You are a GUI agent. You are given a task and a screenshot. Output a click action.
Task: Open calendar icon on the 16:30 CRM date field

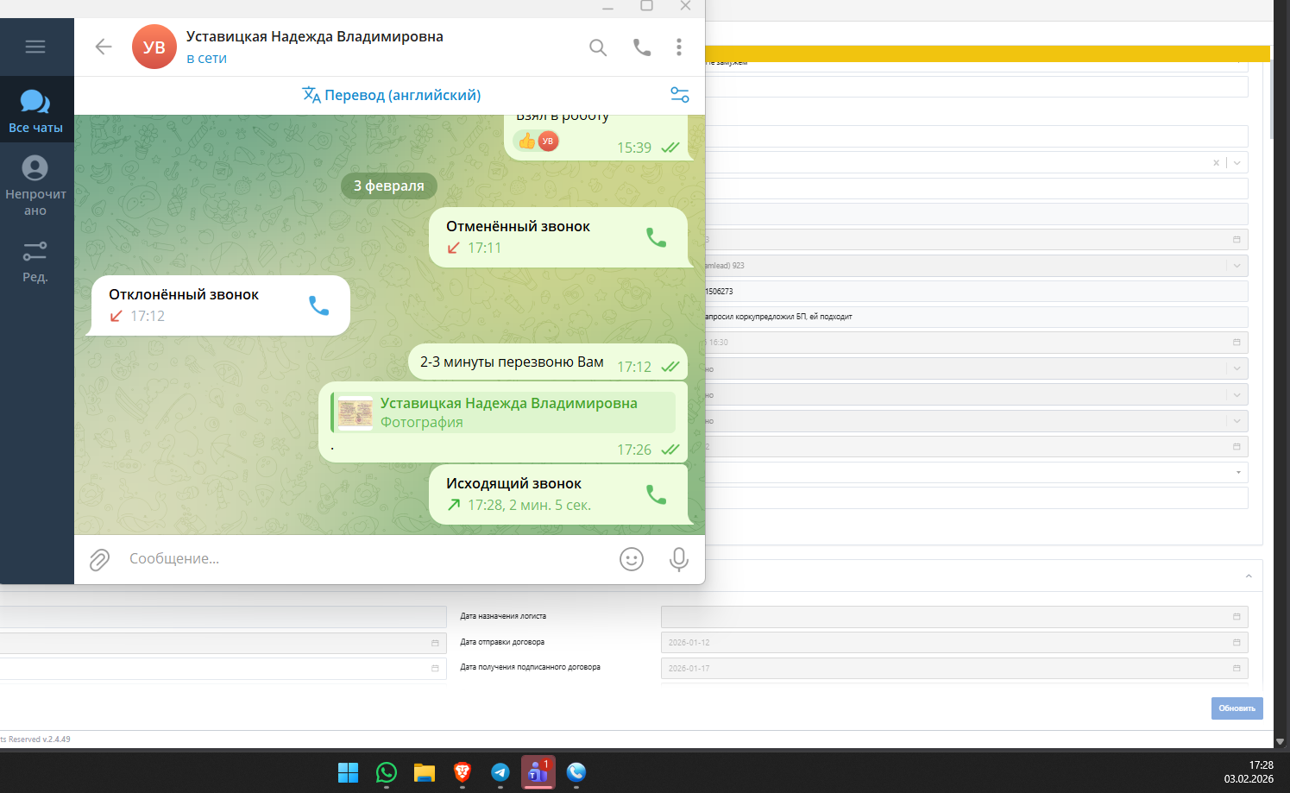pyautogui.click(x=1237, y=343)
